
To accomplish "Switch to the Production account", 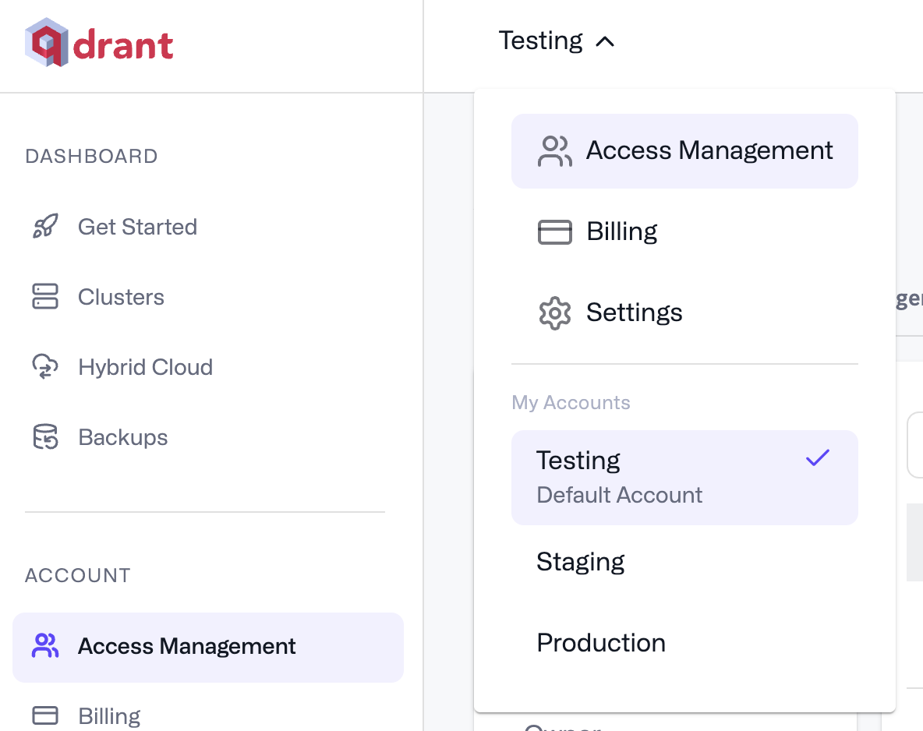I will 601,643.
